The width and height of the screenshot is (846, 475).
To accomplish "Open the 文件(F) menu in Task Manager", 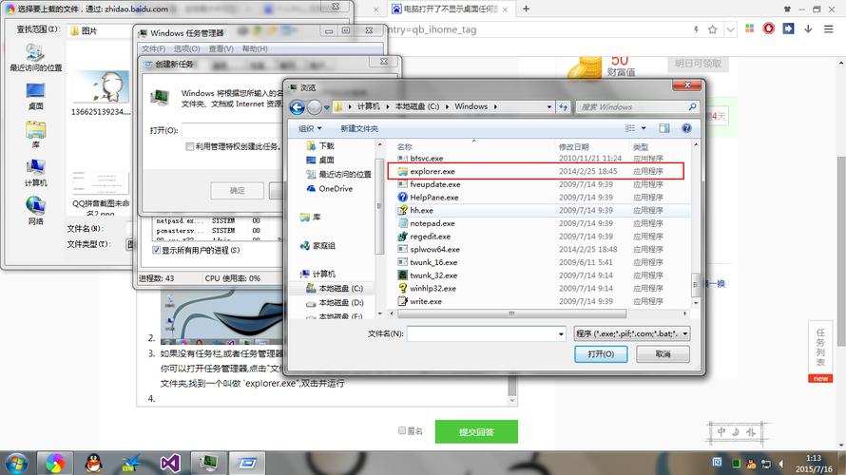I will pyautogui.click(x=153, y=48).
